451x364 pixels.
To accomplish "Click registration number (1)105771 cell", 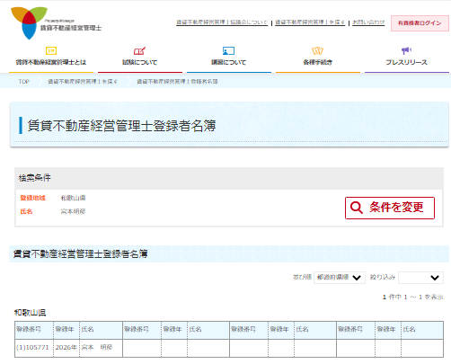I will click(34, 348).
